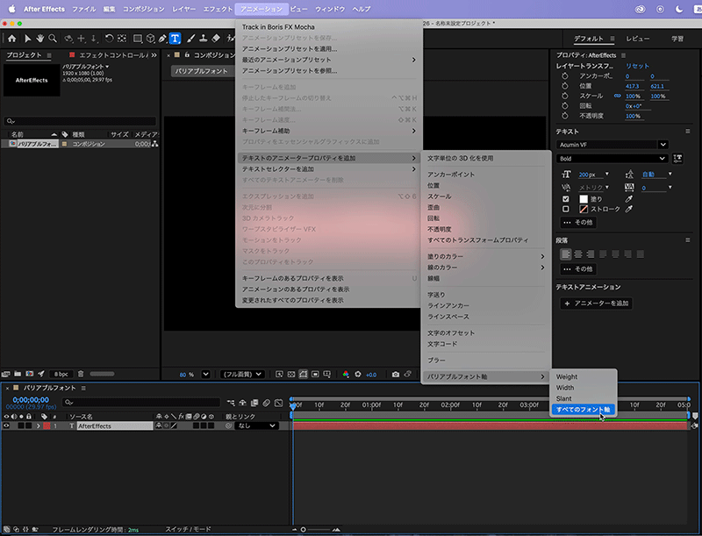Enable the ストローク (stroke) checkbox
The height and width of the screenshot is (536, 702).
566,210
